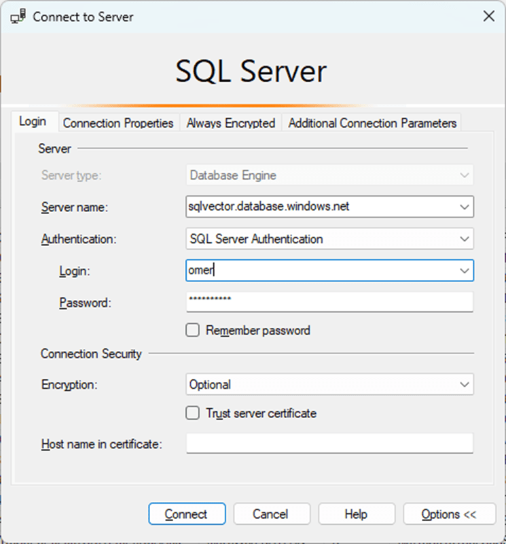Screen dimensions: 506x544
Task: Go to Additional Connection Parameters tab
Action: (x=372, y=123)
